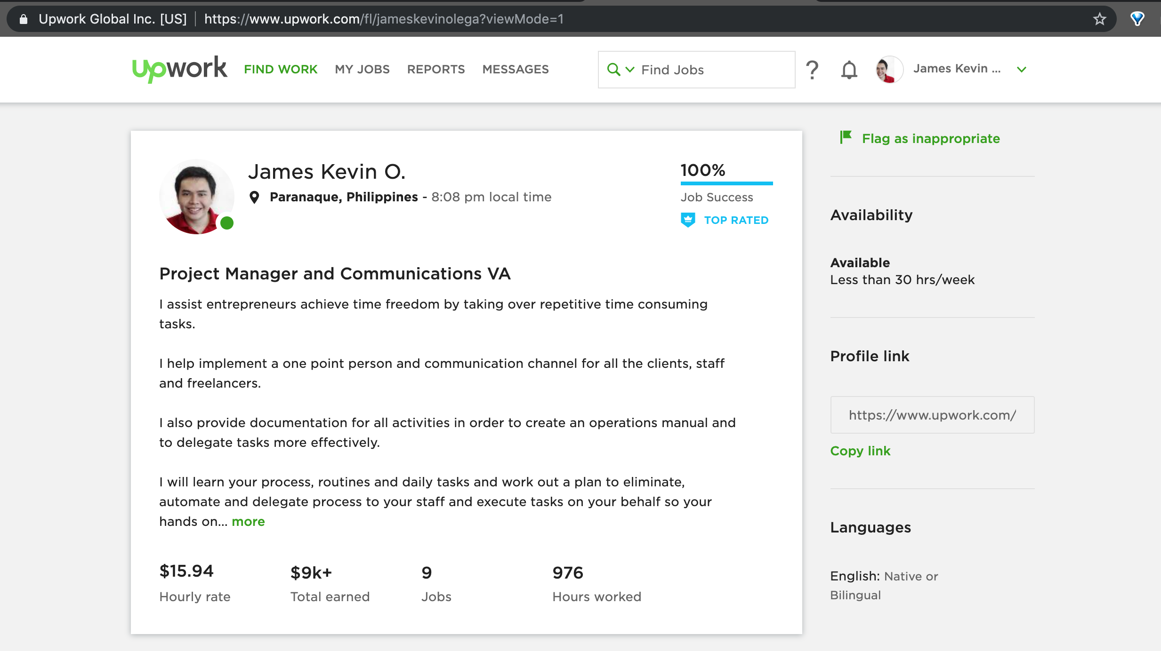Open the Reports menu
The width and height of the screenshot is (1161, 651).
pyautogui.click(x=436, y=70)
